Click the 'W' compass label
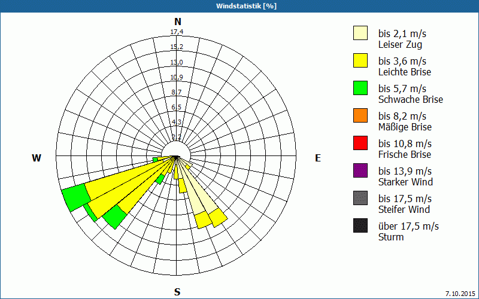Screen dimensions: 479x299 [37, 158]
